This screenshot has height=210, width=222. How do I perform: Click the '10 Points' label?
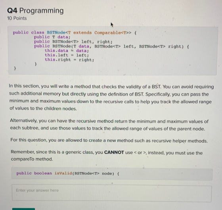(x=17, y=18)
